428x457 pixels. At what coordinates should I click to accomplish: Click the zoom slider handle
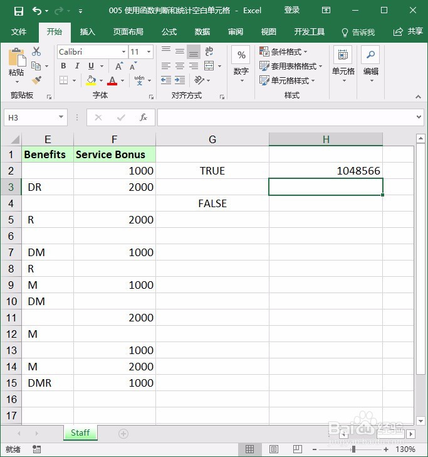353,449
